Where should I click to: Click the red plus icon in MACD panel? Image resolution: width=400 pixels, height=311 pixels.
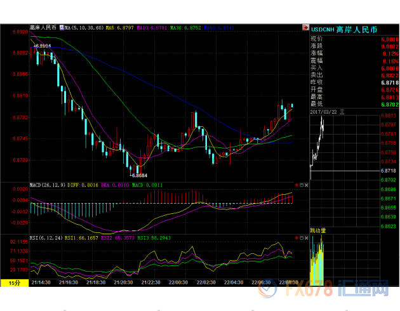[297, 185]
